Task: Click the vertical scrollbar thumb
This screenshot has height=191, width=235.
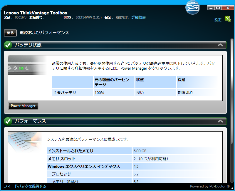Action: [232, 91]
